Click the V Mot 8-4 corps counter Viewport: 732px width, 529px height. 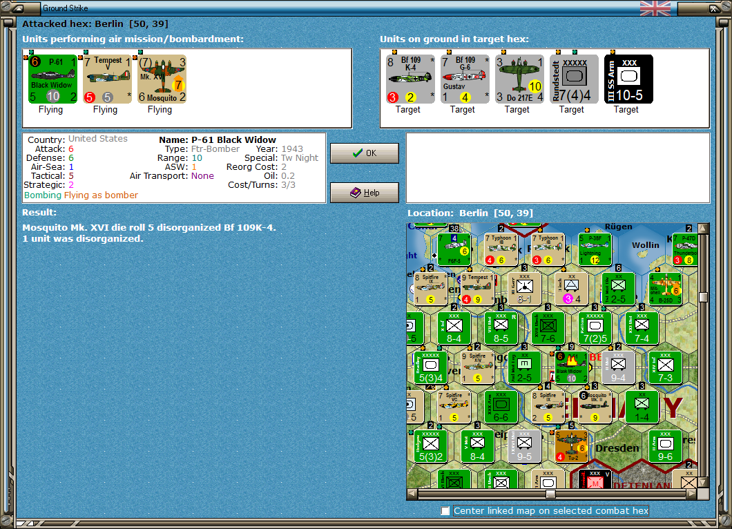[x=478, y=447]
